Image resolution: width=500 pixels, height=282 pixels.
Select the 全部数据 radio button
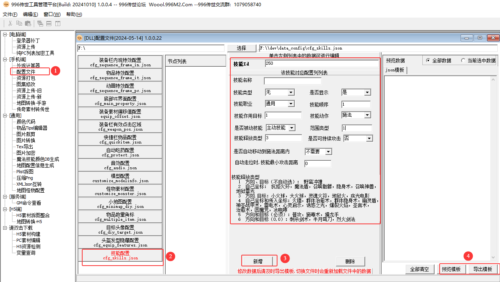428,60
